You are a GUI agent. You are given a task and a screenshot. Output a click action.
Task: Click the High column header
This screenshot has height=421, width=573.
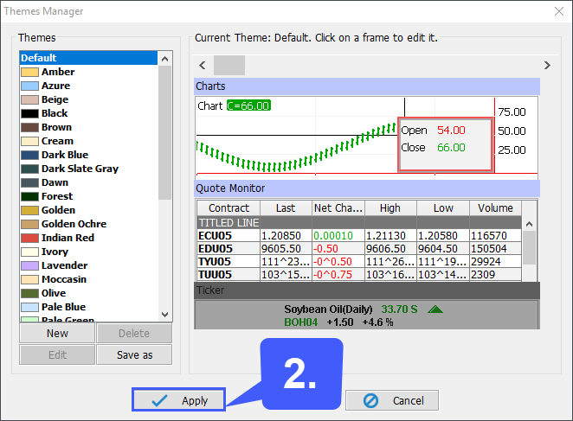pos(390,208)
